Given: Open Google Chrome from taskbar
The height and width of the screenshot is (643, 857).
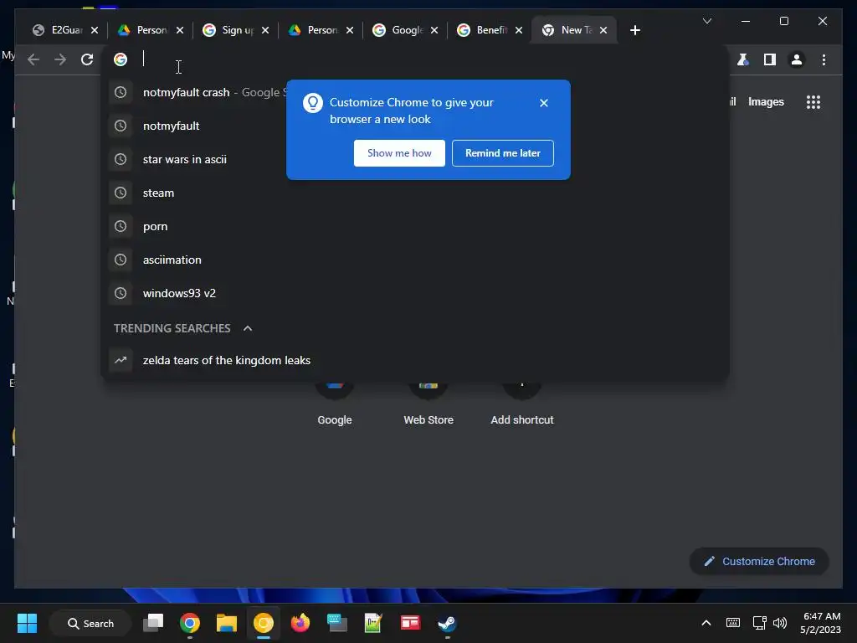Looking at the screenshot, I should click(190, 623).
